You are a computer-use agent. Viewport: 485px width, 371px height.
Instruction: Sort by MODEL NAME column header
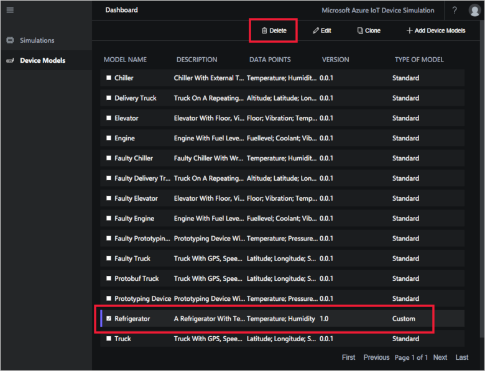coord(125,60)
